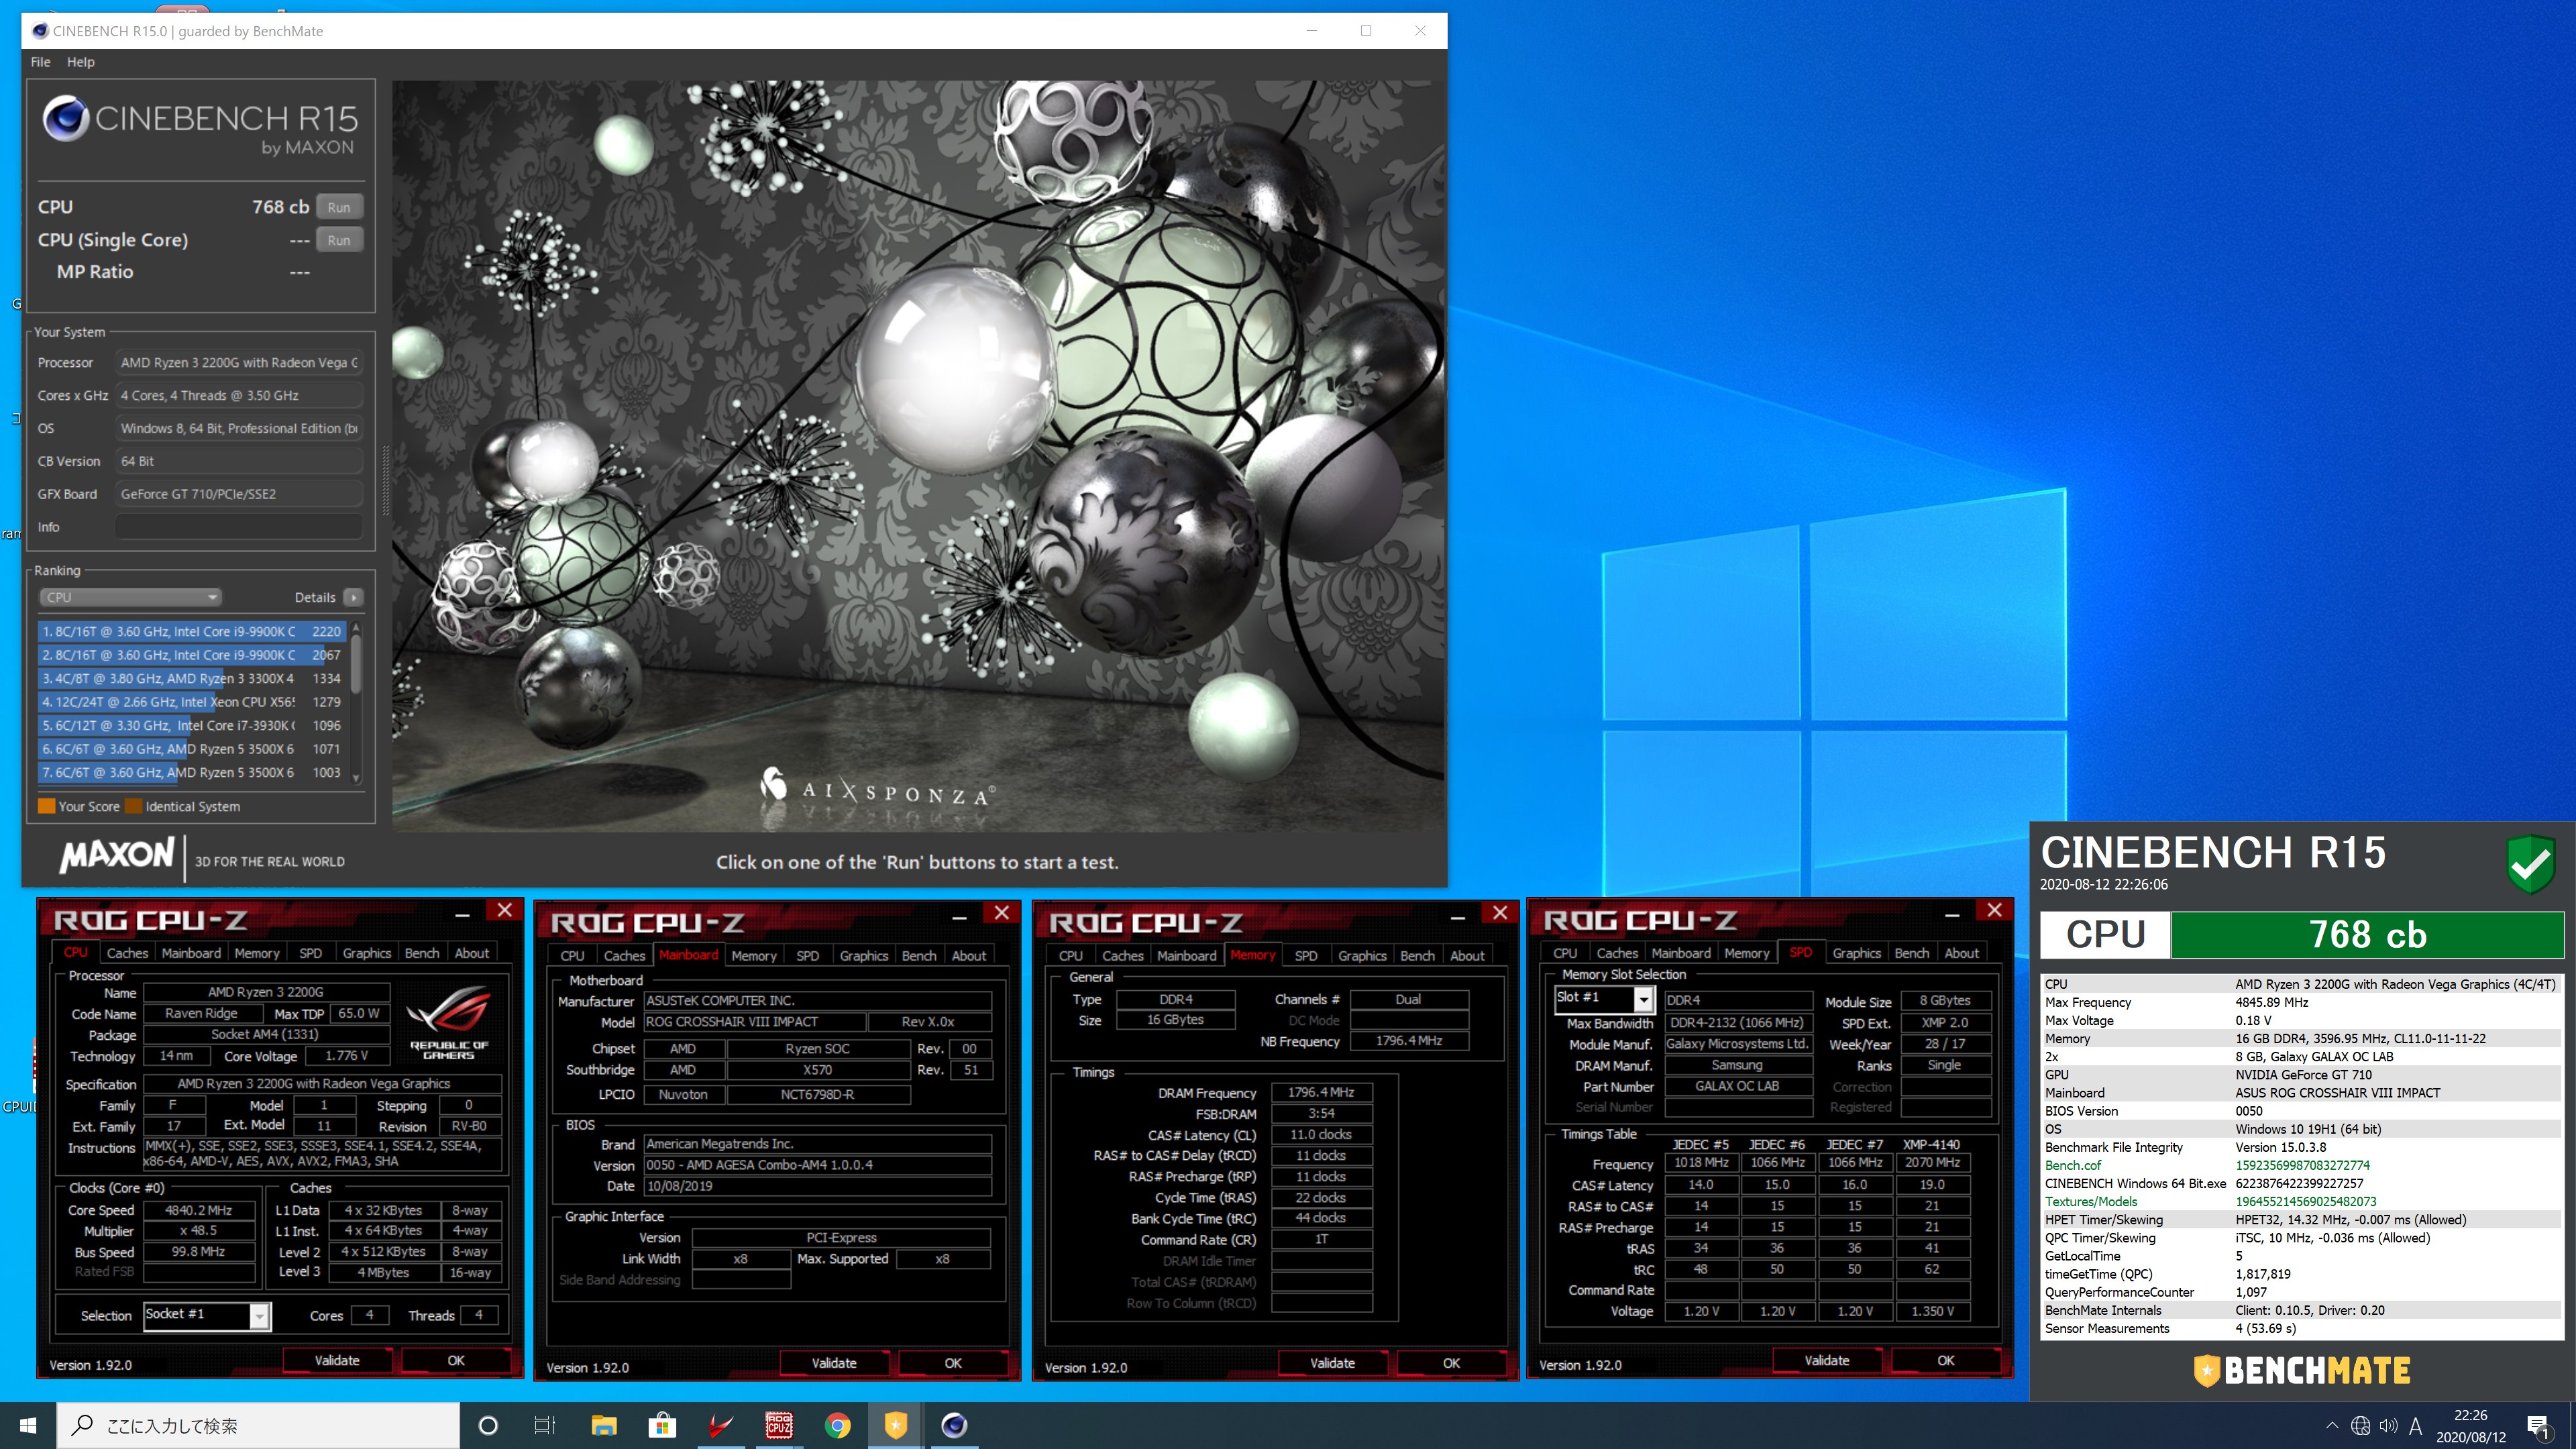Click the MAXON logo at bottom
This screenshot has width=2576, height=1449.
117,855
